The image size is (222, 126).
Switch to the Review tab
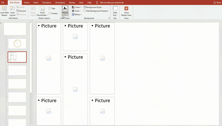[72, 3]
